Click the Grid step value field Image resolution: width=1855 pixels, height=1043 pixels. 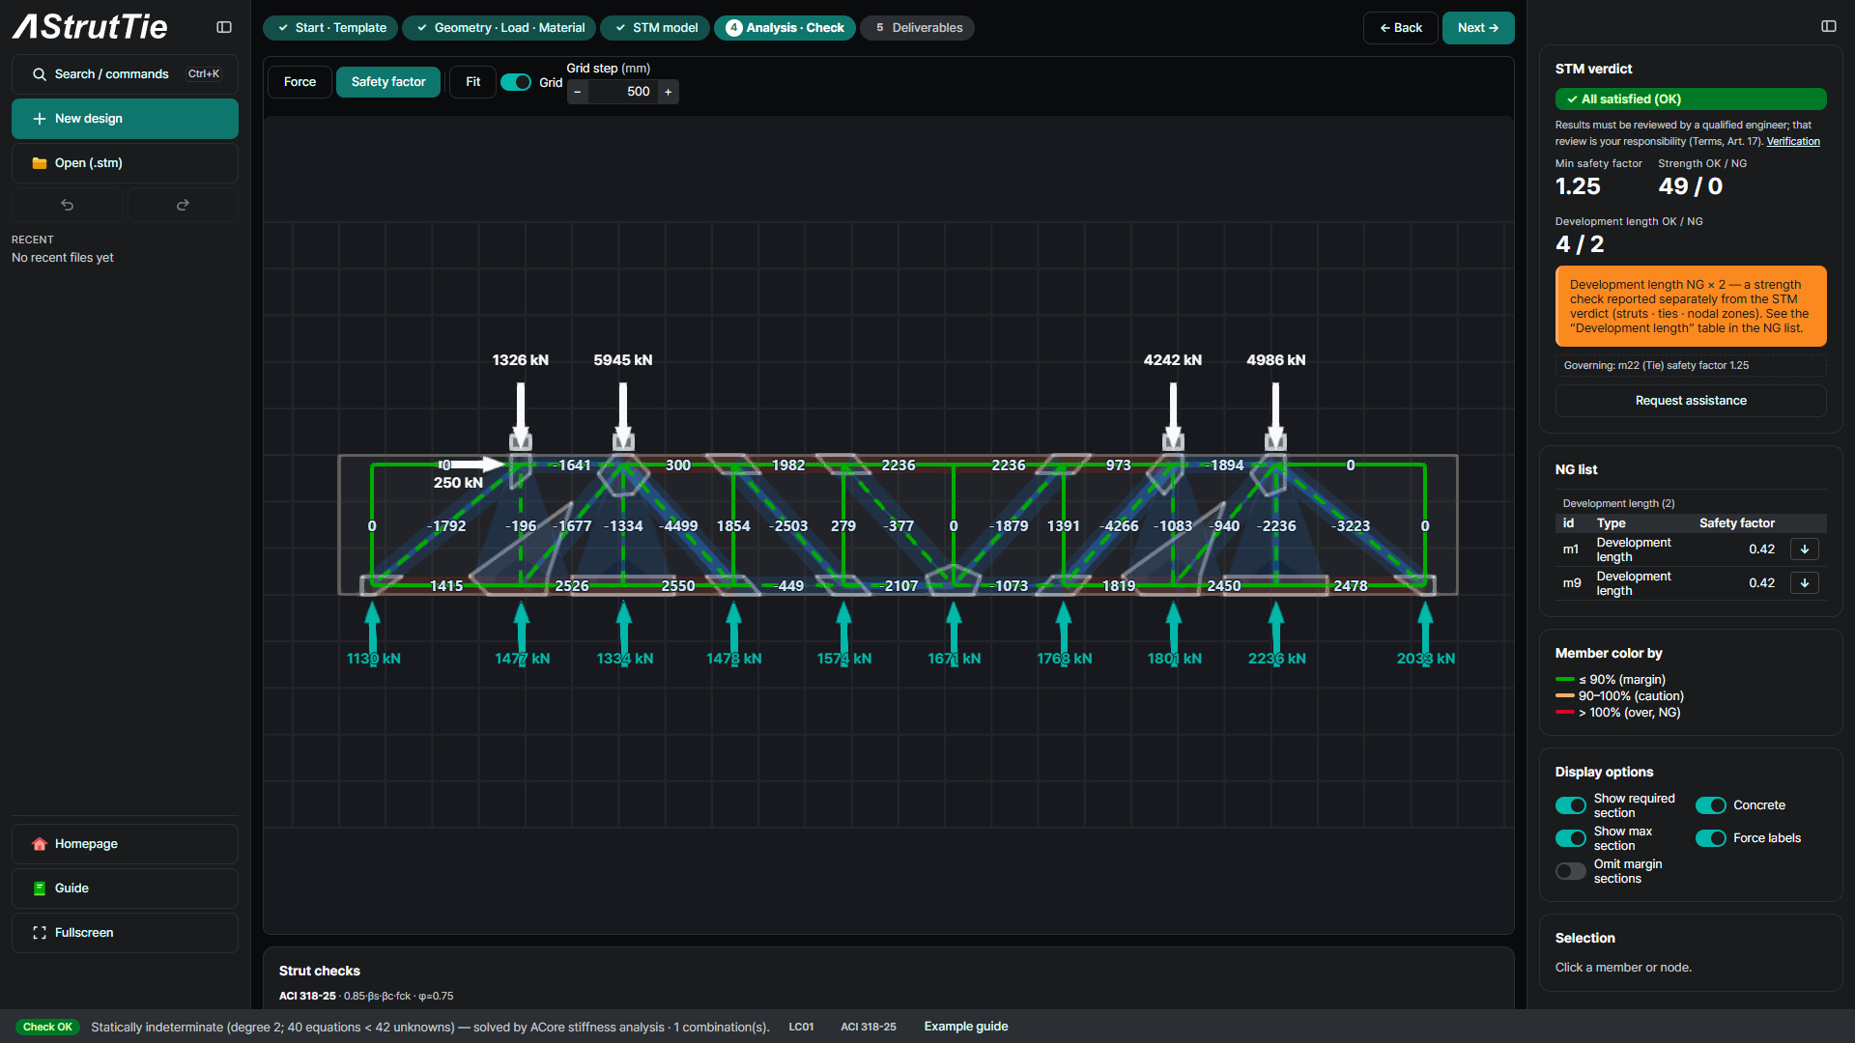pyautogui.click(x=623, y=92)
